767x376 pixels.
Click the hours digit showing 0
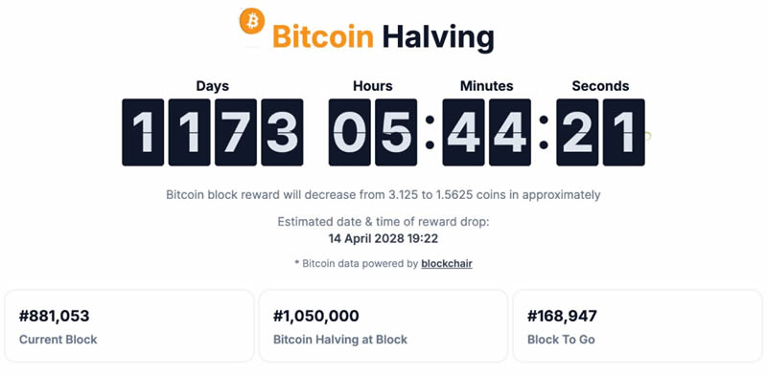tap(349, 132)
